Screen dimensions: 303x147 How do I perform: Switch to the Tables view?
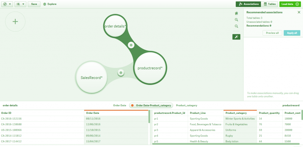pos(270,4)
